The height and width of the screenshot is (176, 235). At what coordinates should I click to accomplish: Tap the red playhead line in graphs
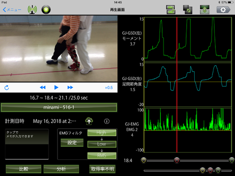click(177, 85)
